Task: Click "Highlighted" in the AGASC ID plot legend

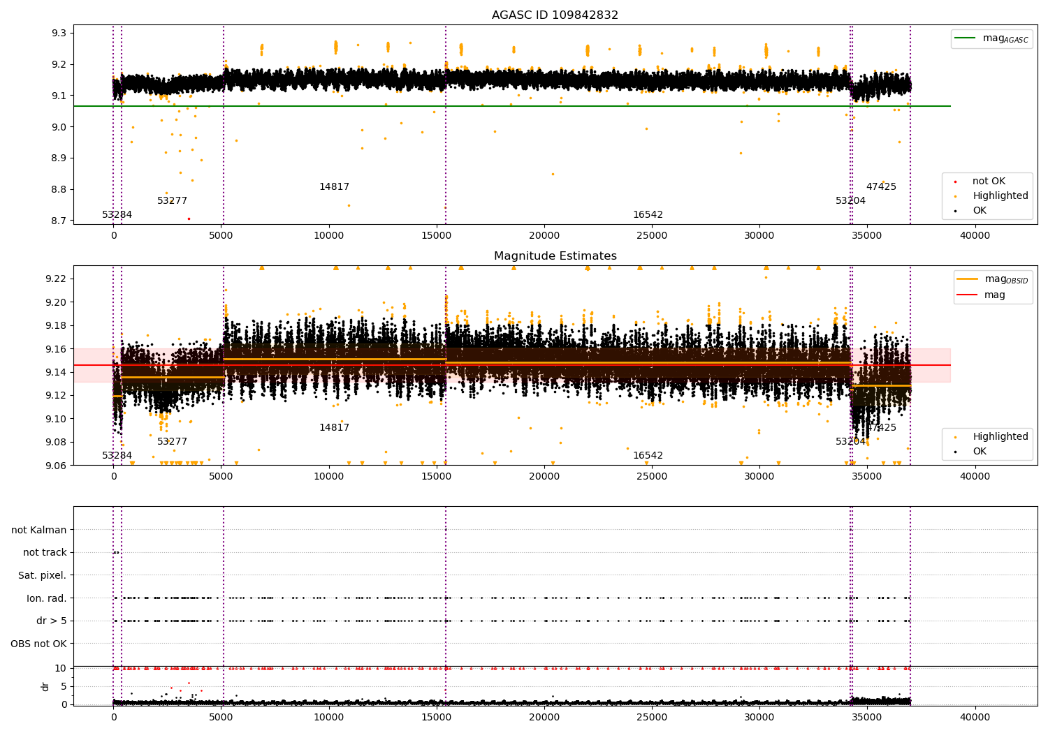Action: point(990,195)
